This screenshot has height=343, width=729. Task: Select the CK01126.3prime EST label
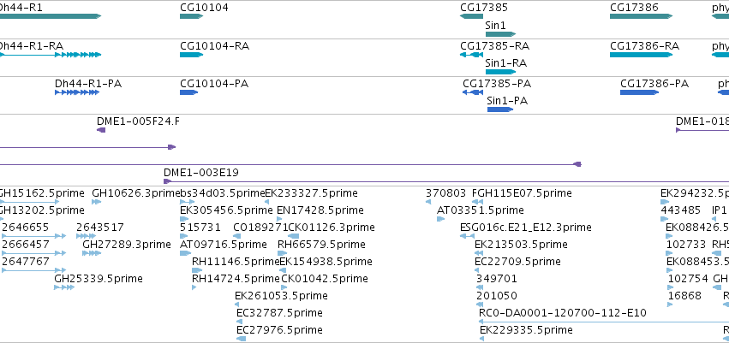[331, 228]
